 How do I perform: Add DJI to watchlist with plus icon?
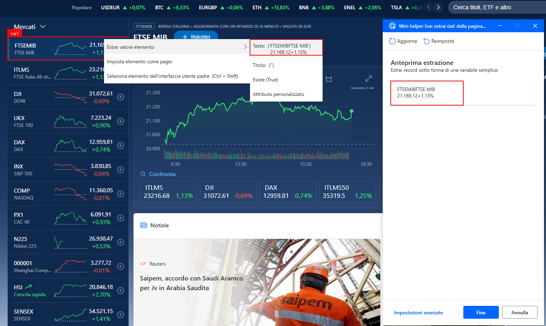click(x=120, y=97)
